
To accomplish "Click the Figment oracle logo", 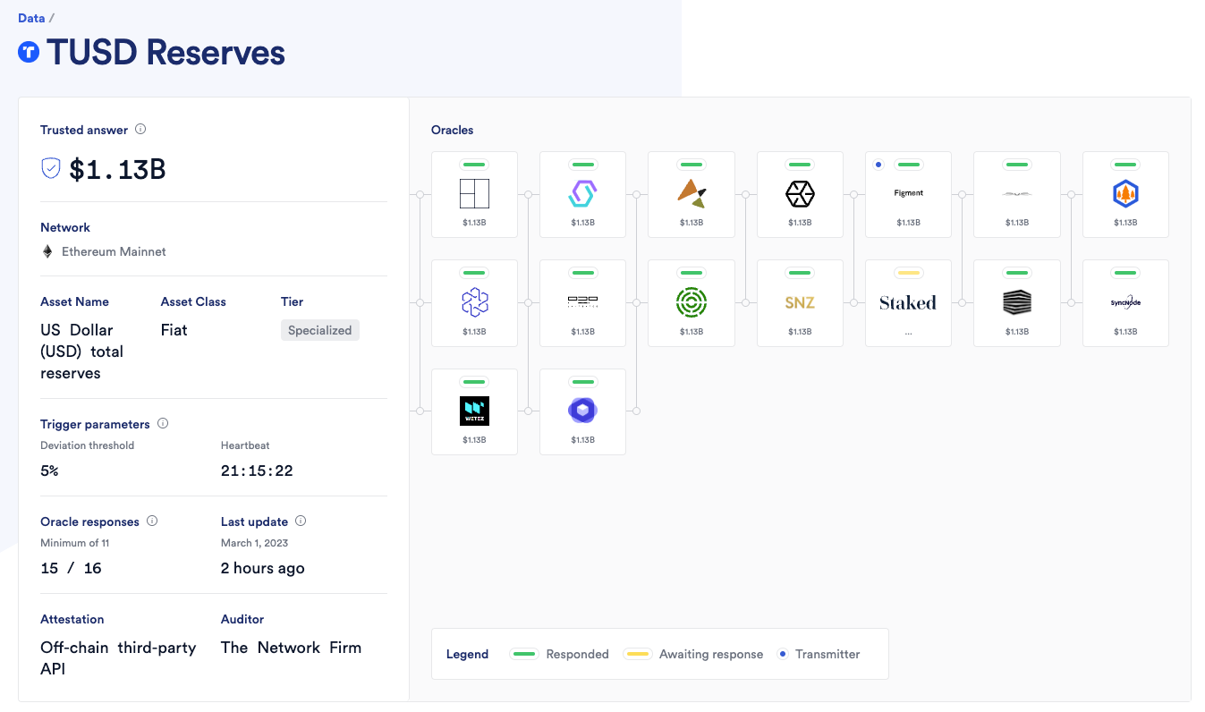I will pyautogui.click(x=908, y=193).
